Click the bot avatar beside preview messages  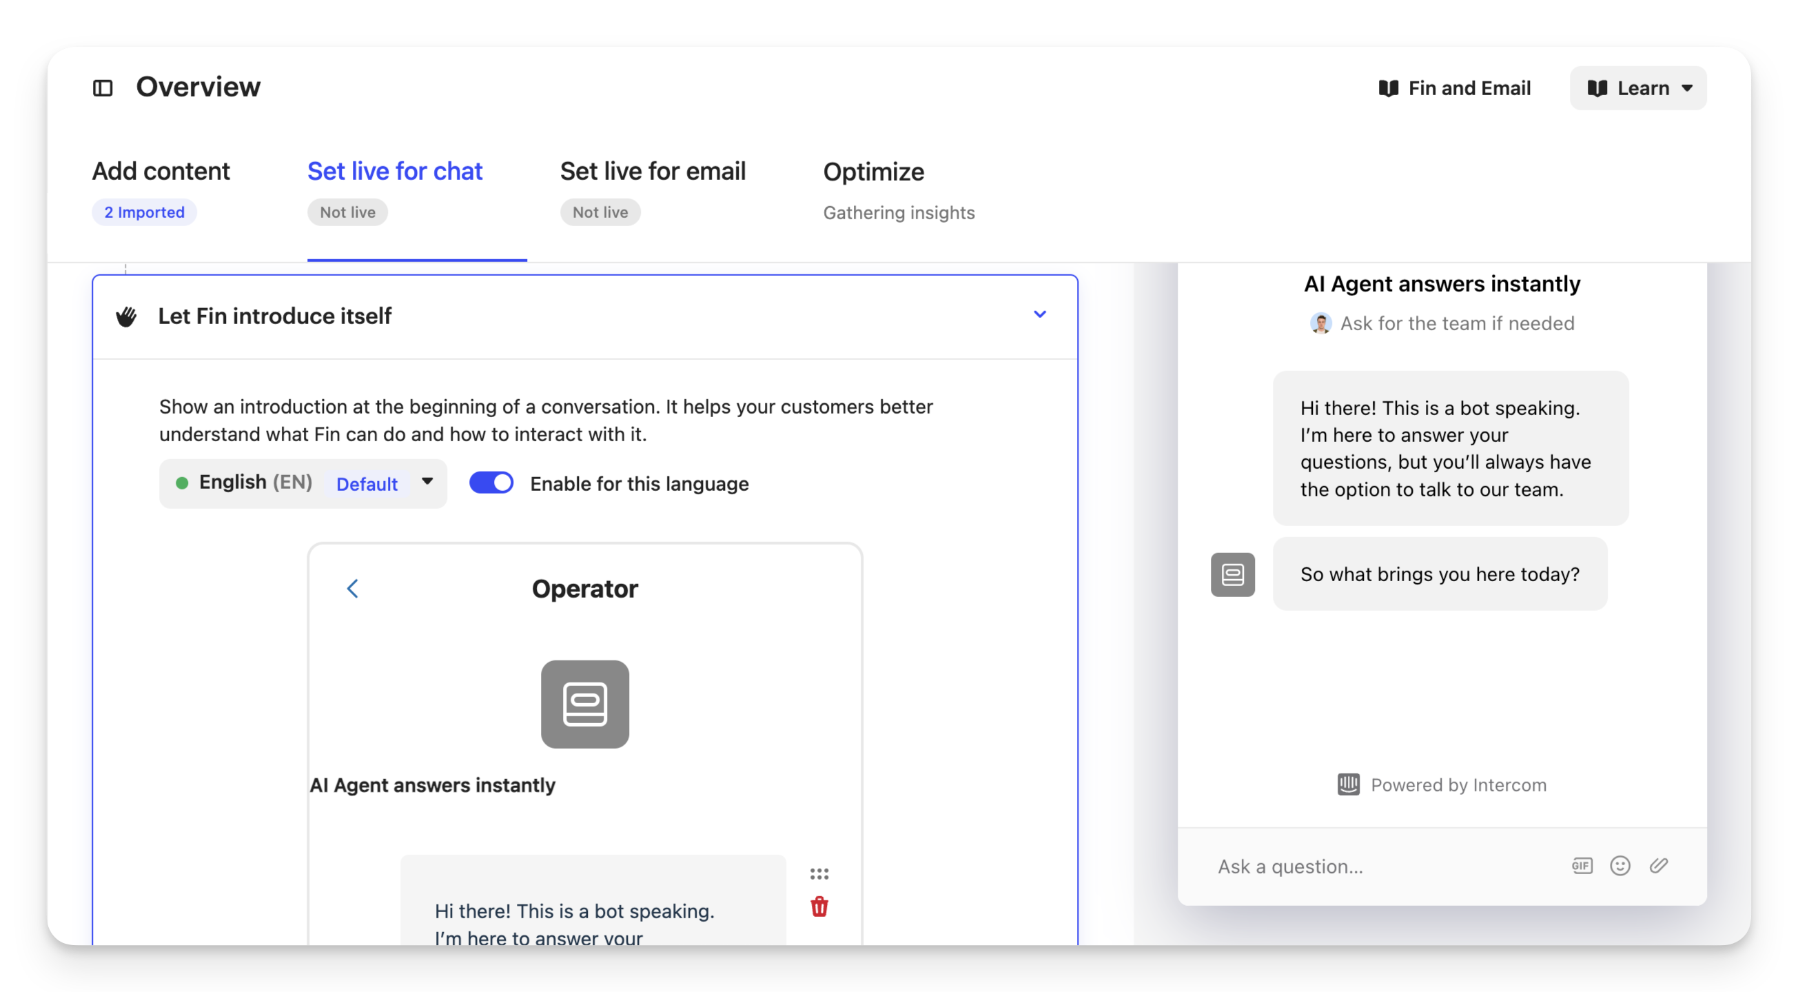click(1233, 574)
